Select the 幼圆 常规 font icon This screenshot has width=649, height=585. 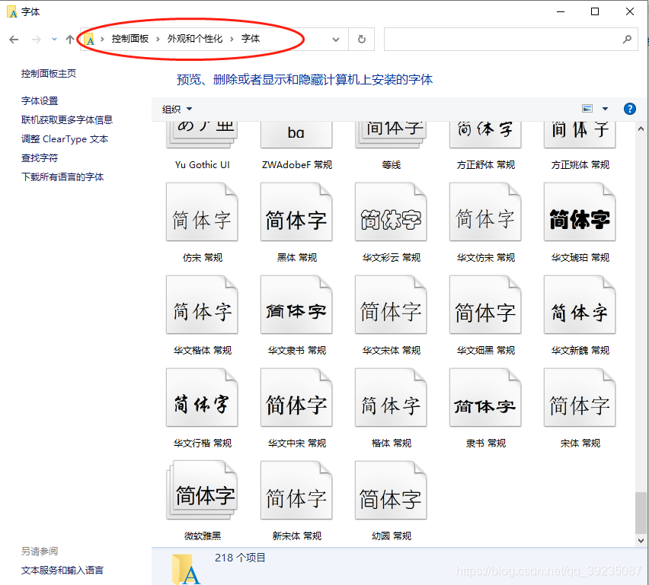(x=391, y=490)
